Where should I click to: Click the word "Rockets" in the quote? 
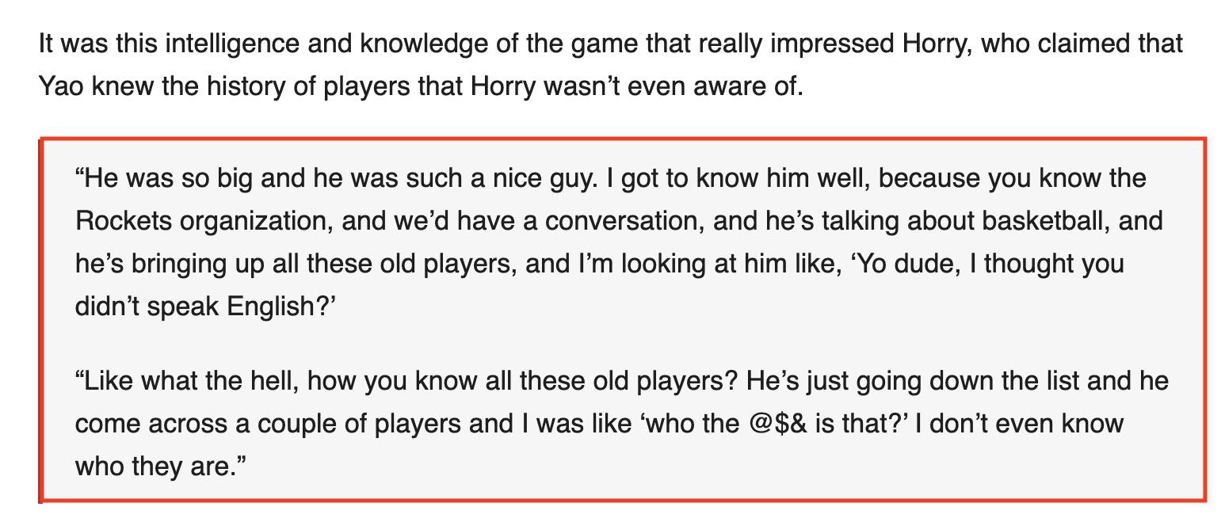(x=123, y=220)
